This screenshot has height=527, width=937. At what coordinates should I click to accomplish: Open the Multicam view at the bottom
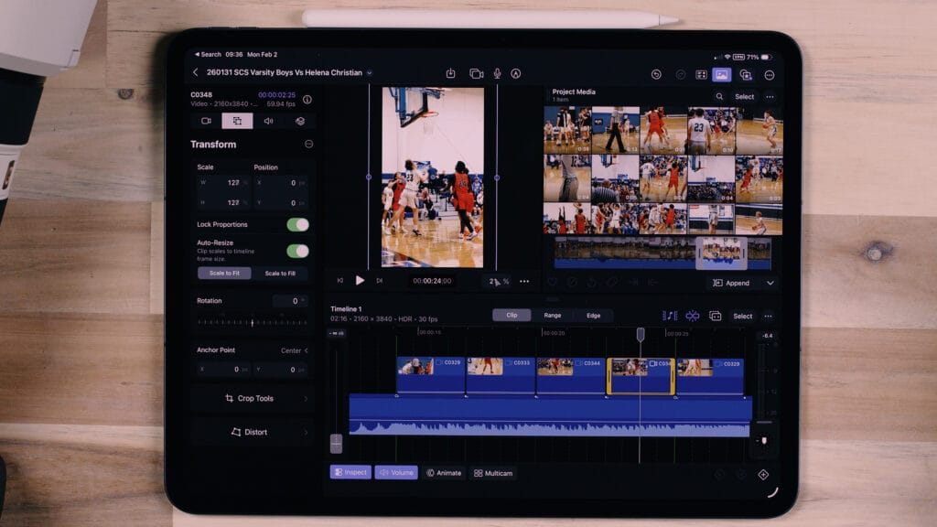pos(495,473)
